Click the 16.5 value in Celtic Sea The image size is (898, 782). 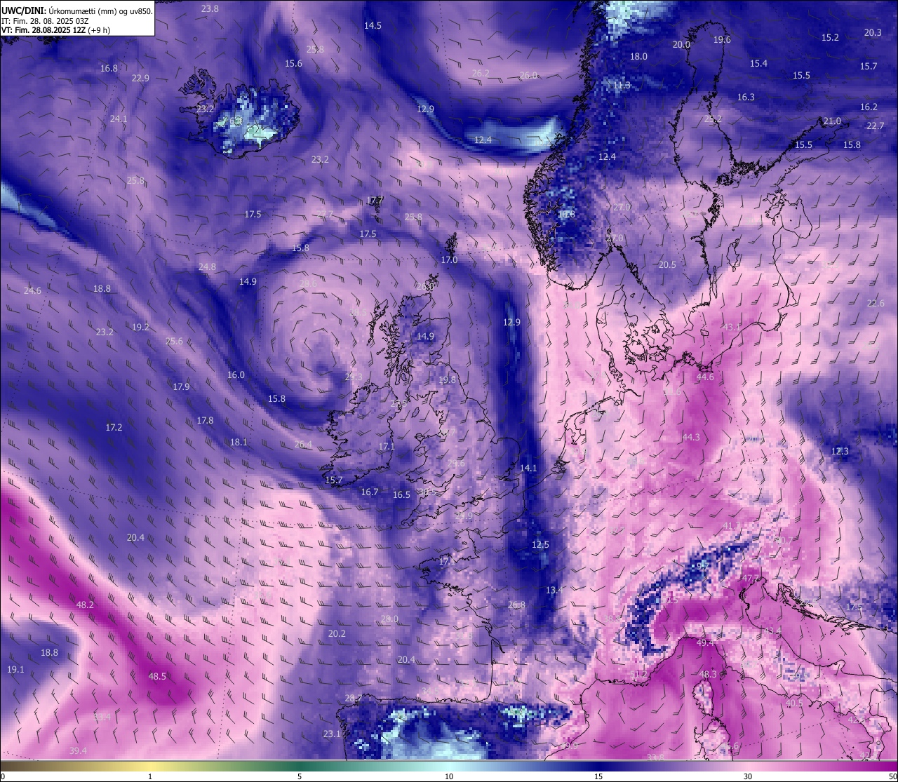(x=401, y=494)
